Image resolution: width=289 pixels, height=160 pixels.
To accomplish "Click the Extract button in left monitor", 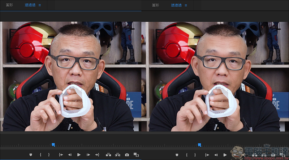I will [117, 155].
